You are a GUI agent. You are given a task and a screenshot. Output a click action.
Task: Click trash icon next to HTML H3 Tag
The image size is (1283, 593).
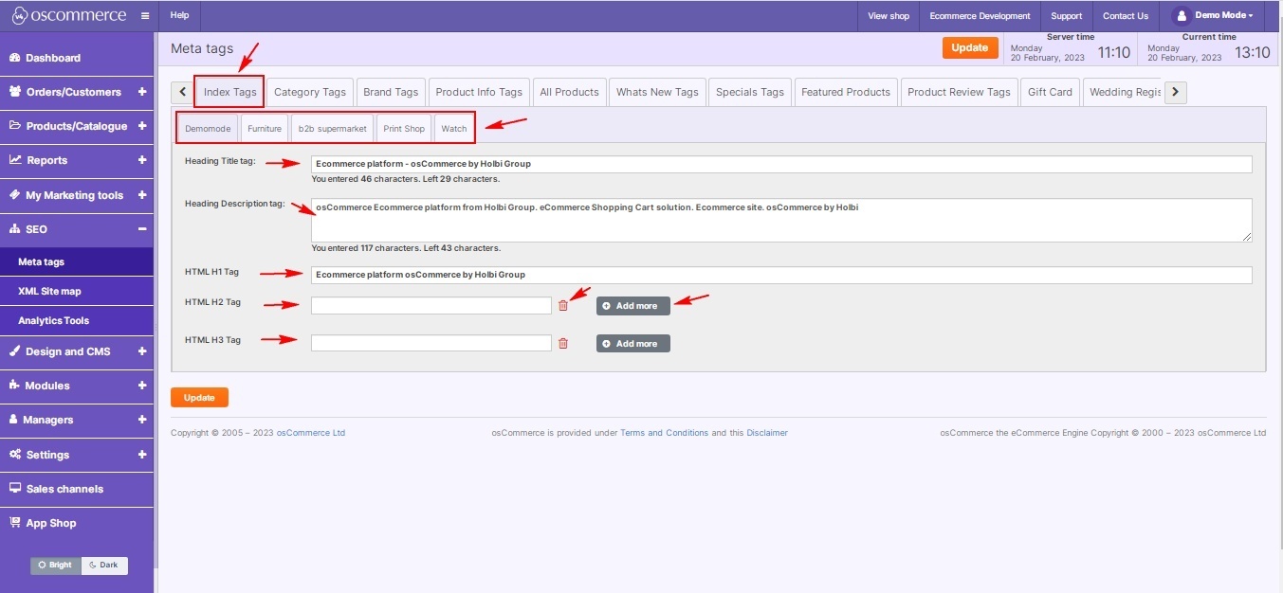[x=563, y=343]
